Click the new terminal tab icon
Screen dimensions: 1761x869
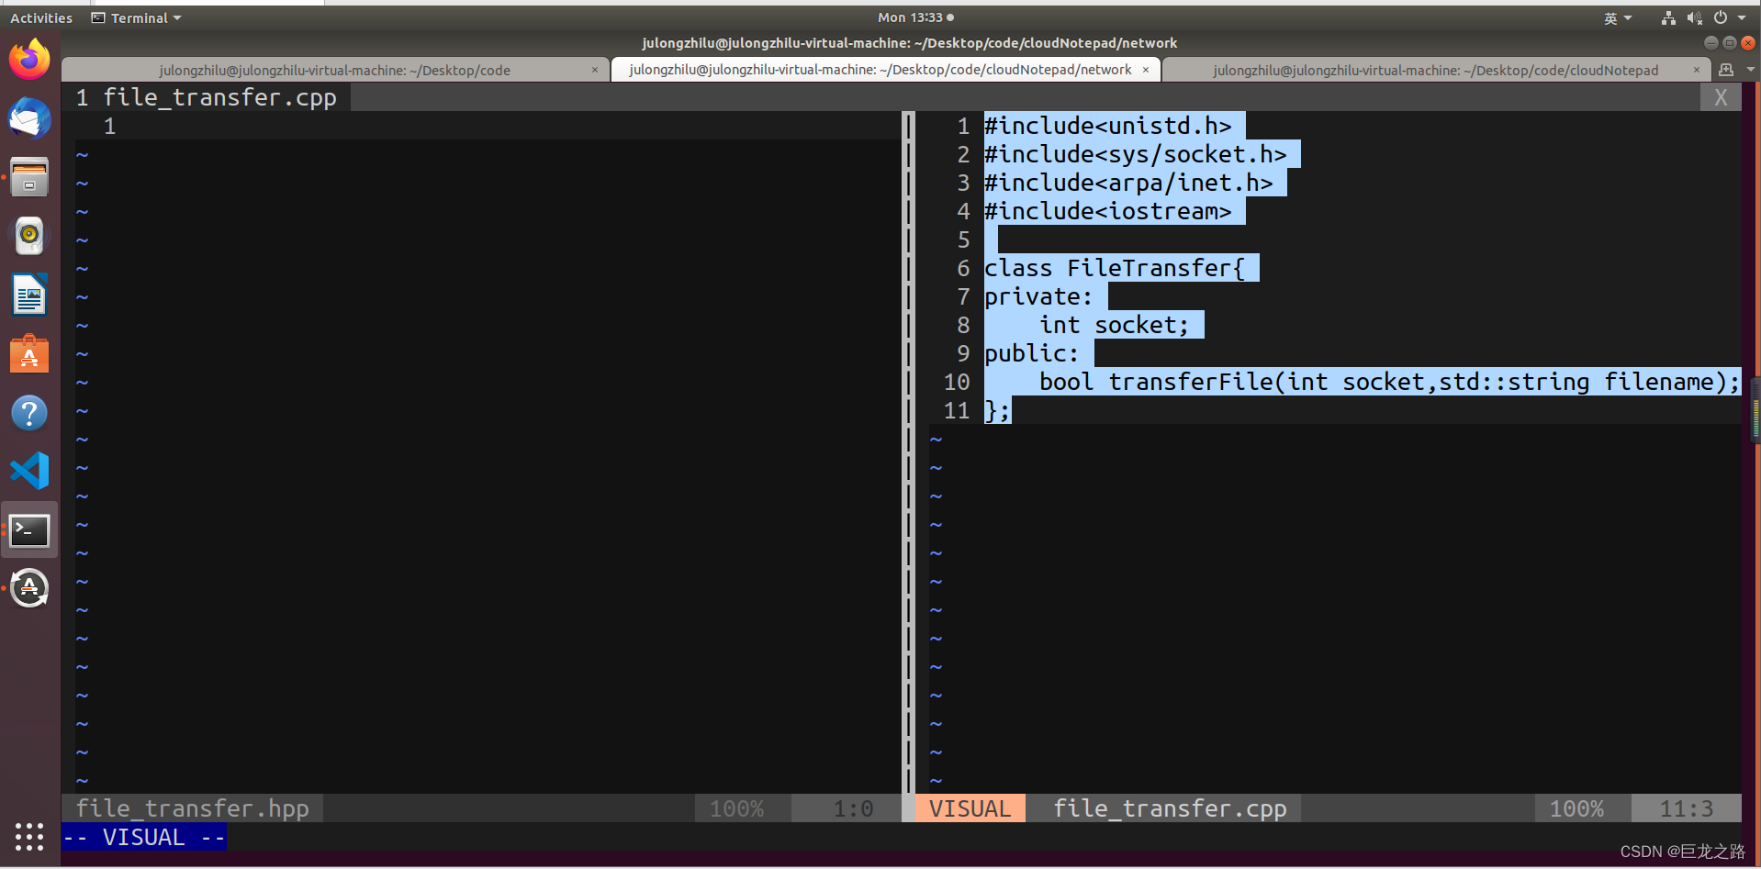click(x=1726, y=70)
